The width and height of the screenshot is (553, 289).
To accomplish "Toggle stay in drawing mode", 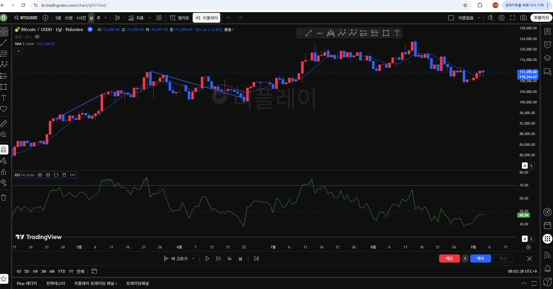I will (4, 161).
